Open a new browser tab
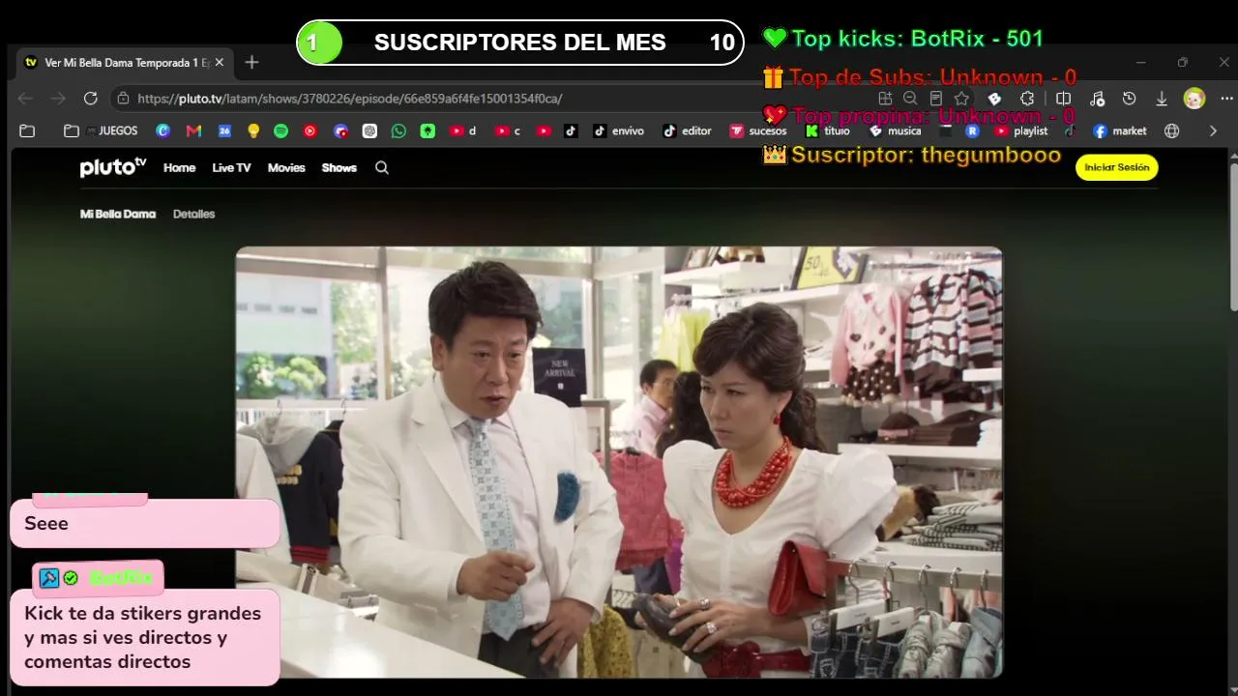 [251, 63]
